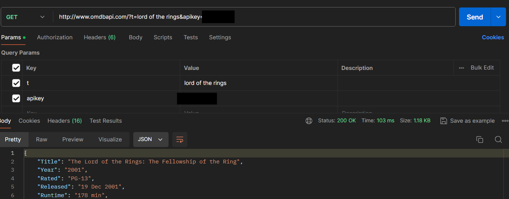
Task: Switch to Preview response view
Action: 73,140
